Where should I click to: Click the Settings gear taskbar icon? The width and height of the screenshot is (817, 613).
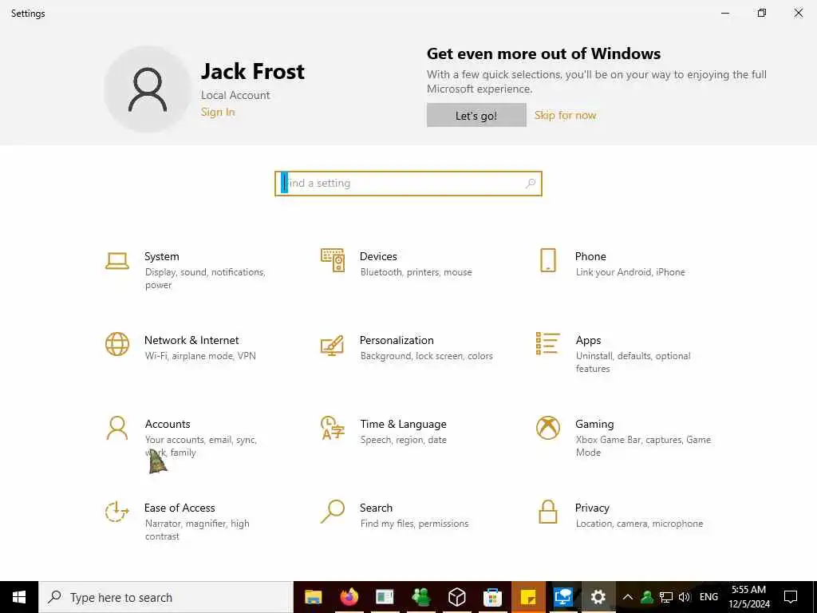pos(598,597)
